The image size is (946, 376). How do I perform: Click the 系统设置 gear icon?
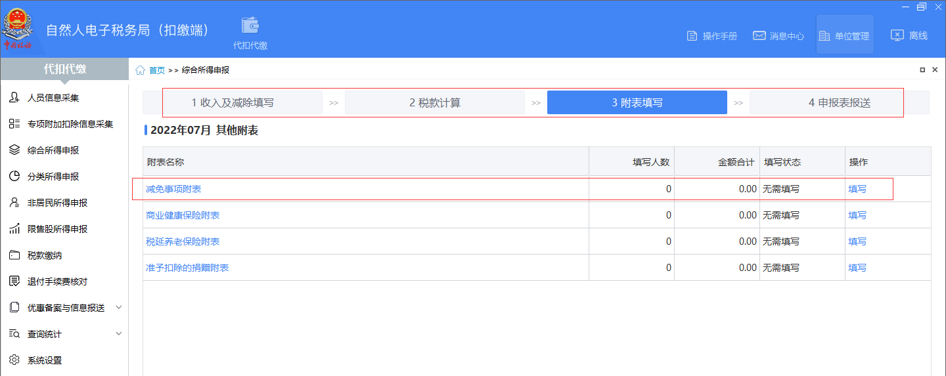(14, 360)
